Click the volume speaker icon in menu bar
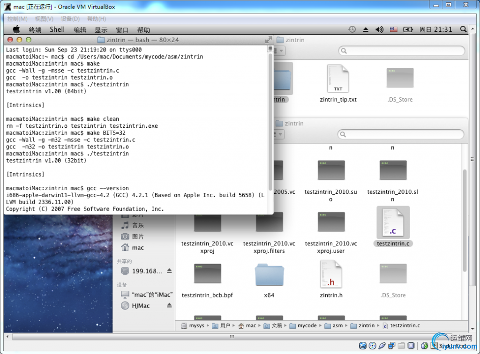480x354 pixels. tap(379, 29)
